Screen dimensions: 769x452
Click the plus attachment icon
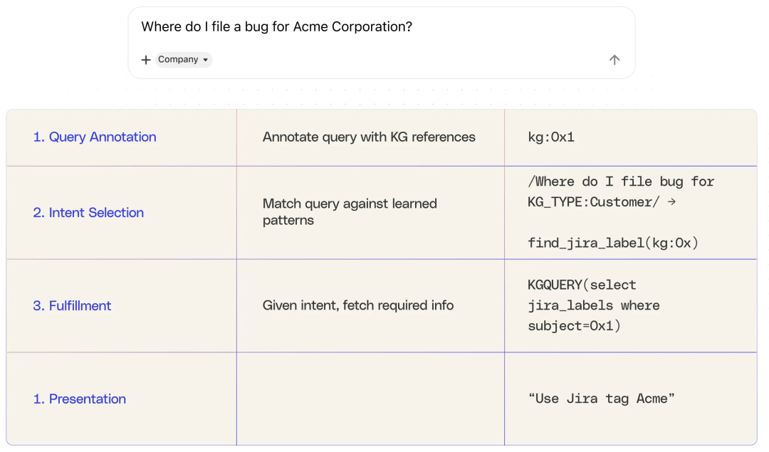pos(146,60)
